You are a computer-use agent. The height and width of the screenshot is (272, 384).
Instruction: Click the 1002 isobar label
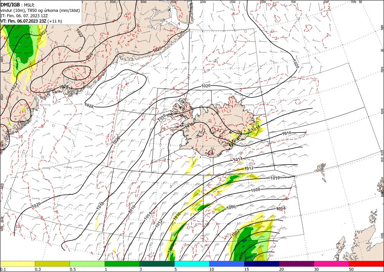[236, 232]
